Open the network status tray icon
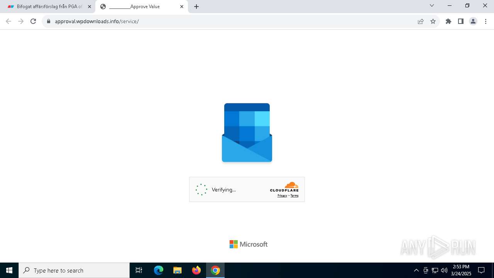 (435, 270)
